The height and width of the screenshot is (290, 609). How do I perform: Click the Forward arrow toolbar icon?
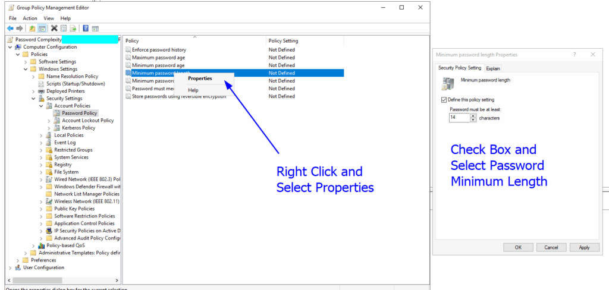click(x=20, y=28)
